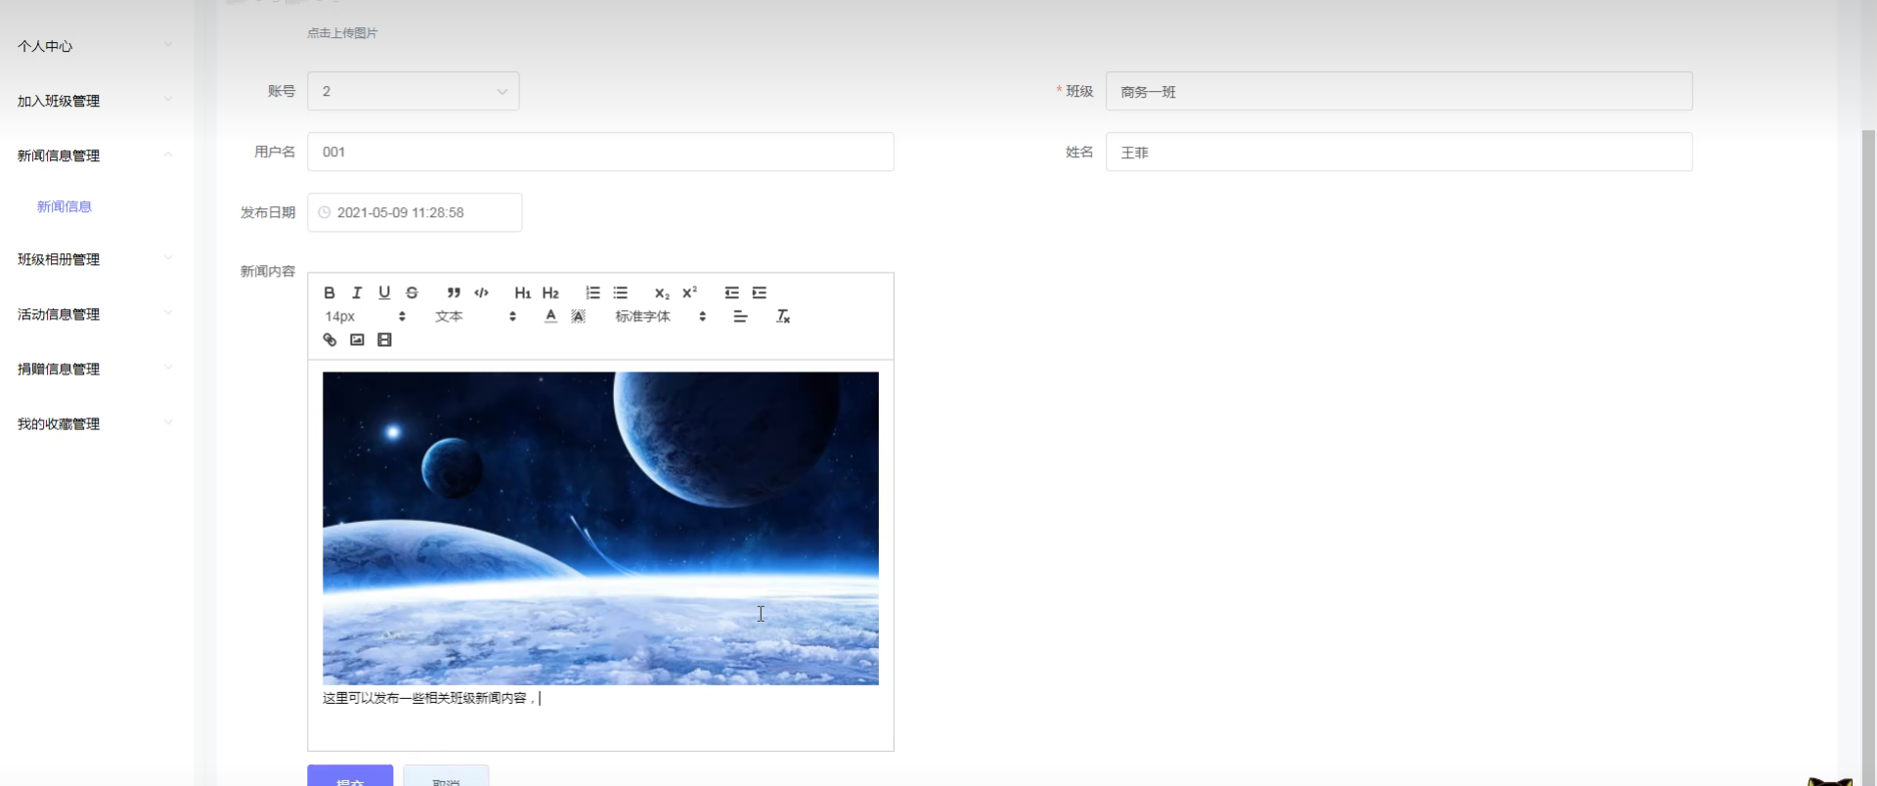Open the text background color picker
Screen dimensions: 1877x786
(x=578, y=316)
